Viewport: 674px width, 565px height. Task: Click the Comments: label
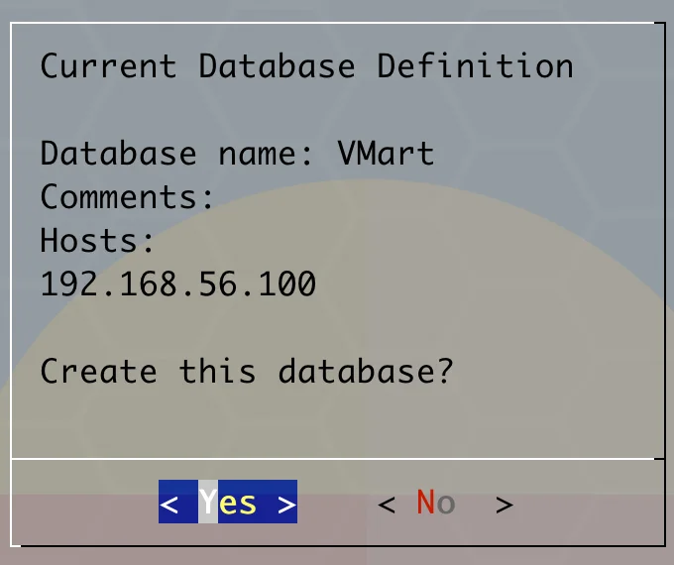(128, 197)
